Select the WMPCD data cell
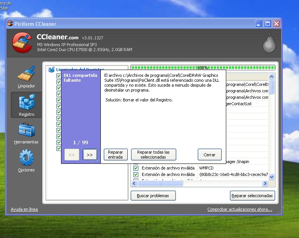The width and height of the screenshot is (299, 238). coord(232,168)
